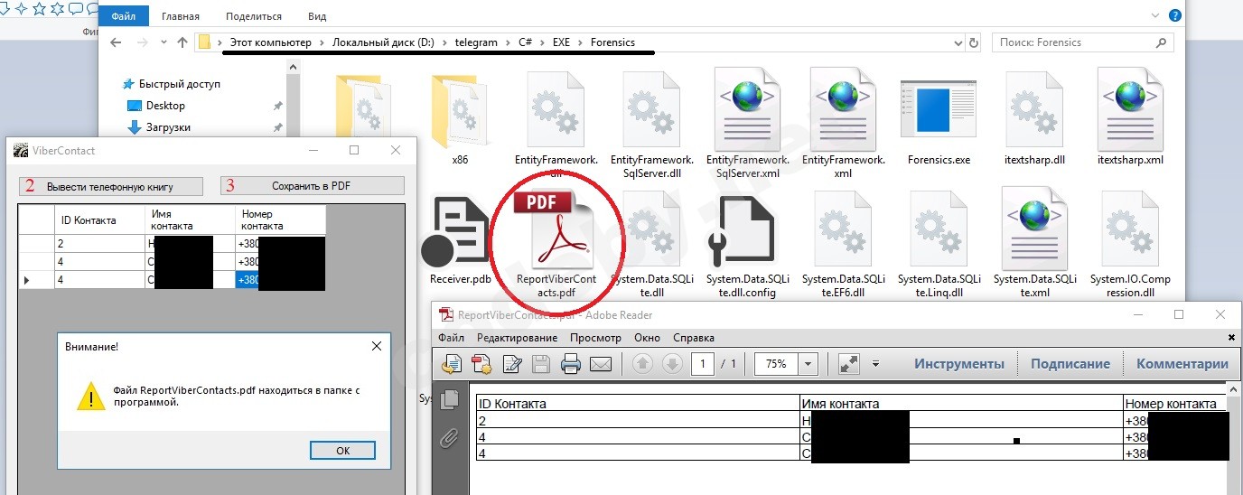Open Файл menu in Adobe Reader

451,338
